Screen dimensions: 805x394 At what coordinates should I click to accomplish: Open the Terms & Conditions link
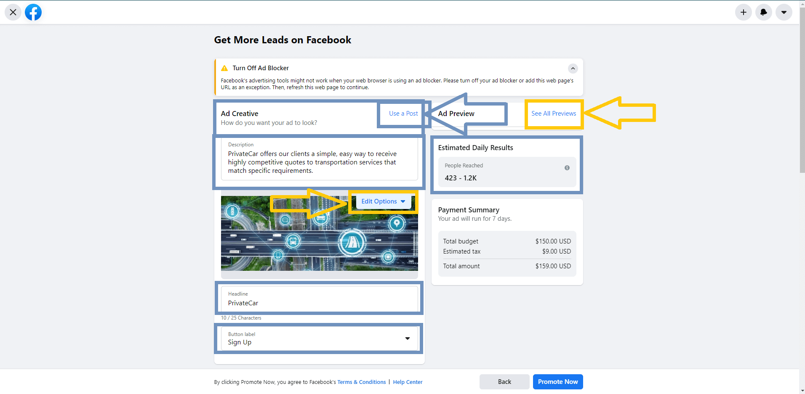(x=361, y=382)
